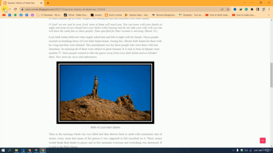Open the microphone icon in system tray
Image resolution: width=273 pixels, height=153 pixels.
pos(237,150)
